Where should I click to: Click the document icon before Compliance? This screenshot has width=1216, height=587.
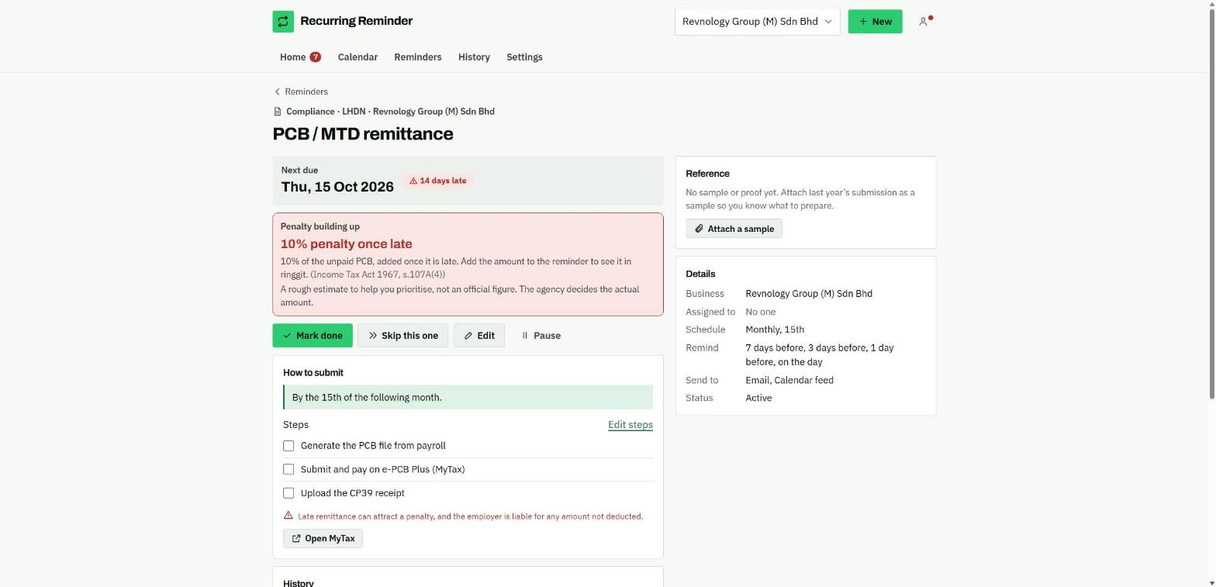click(278, 112)
